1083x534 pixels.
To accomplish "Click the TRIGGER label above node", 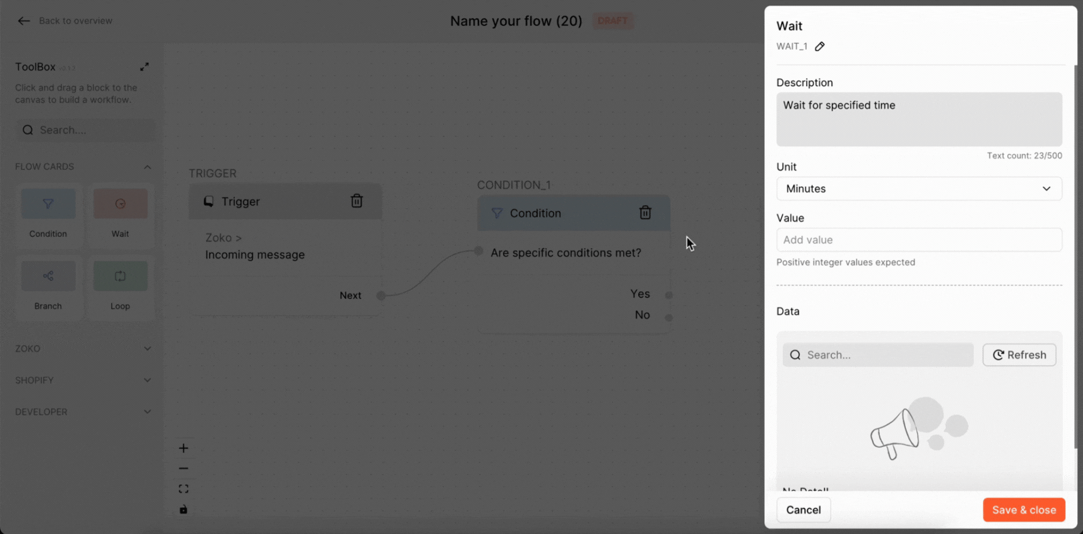I will click(212, 173).
